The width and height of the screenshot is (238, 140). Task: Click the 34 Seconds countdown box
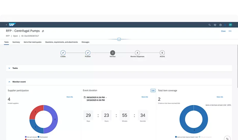(x=143, y=115)
